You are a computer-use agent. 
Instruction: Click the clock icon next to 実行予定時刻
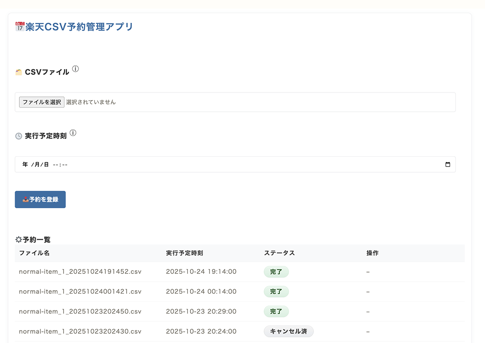18,136
